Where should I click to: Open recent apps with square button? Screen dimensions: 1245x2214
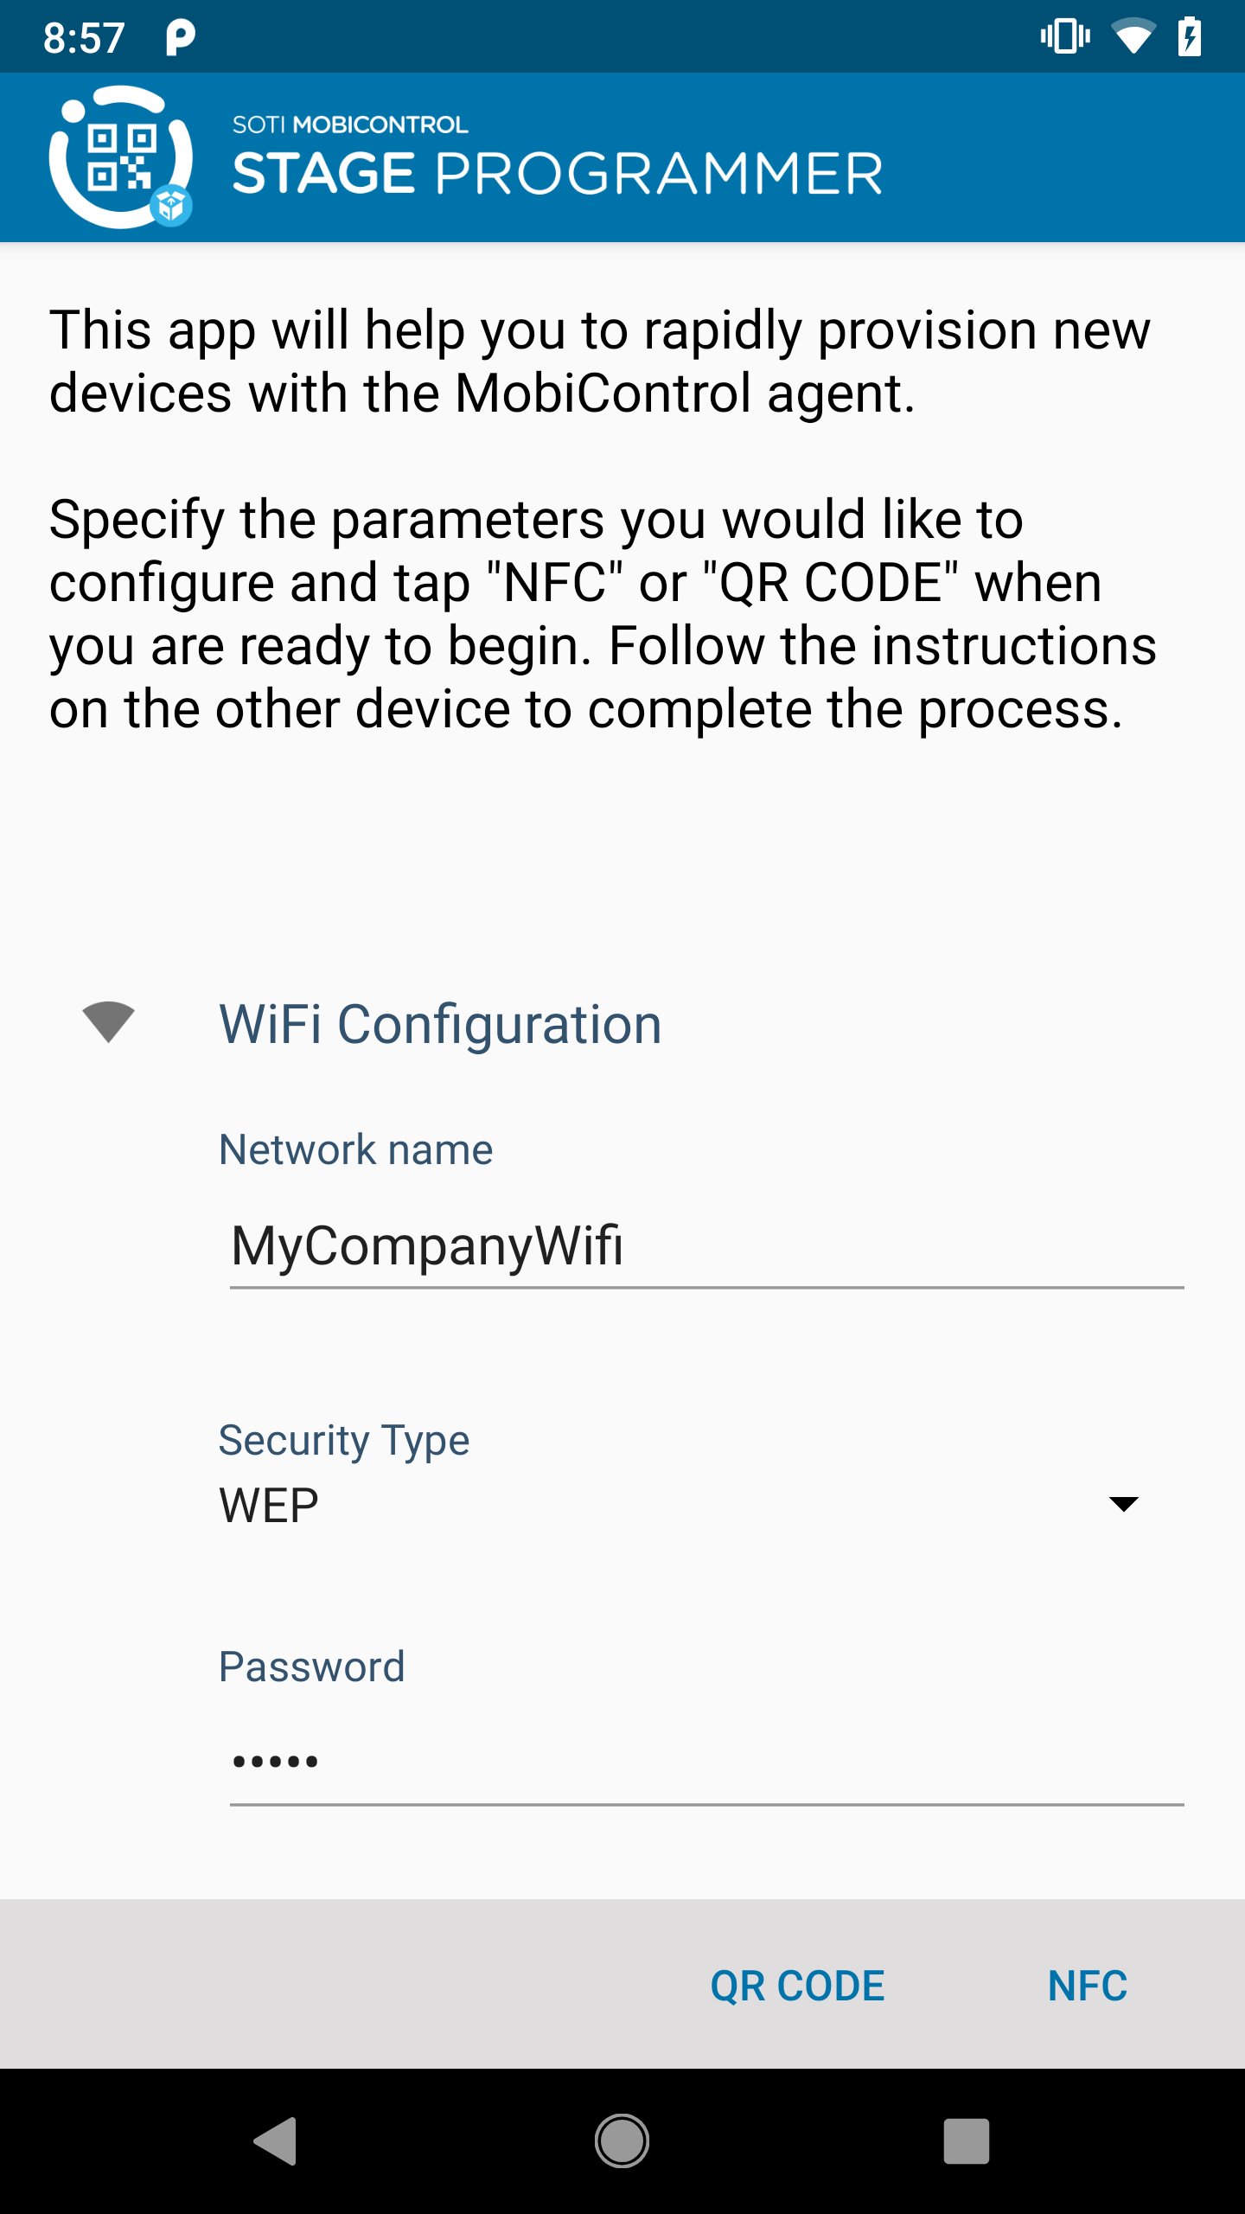coord(966,2140)
